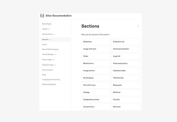The image size is (177, 122).
Task: Open the Image with text article
Action: (96, 49)
